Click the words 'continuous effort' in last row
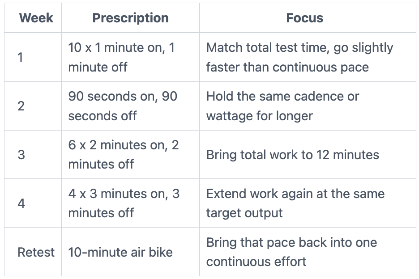The image size is (419, 279). point(256,262)
